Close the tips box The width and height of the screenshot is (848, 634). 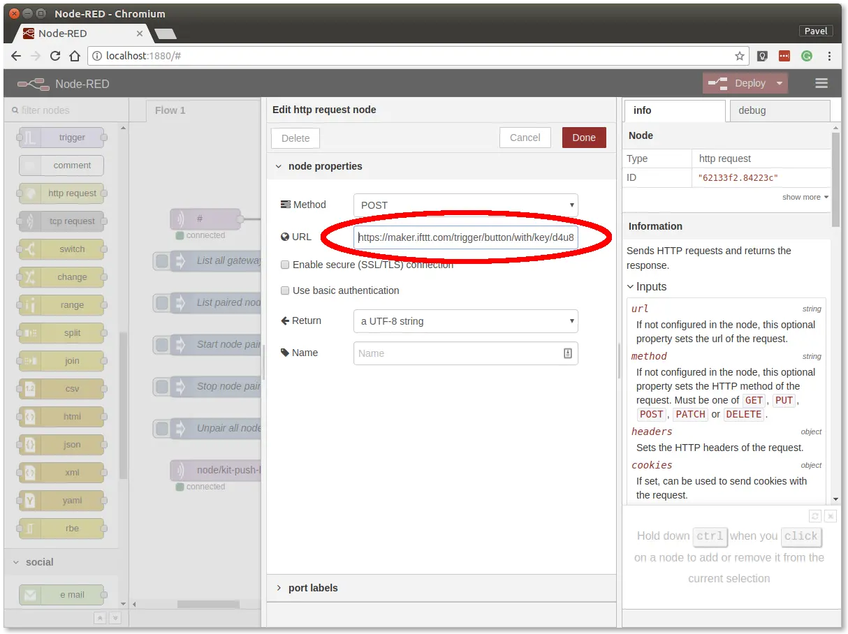point(831,516)
